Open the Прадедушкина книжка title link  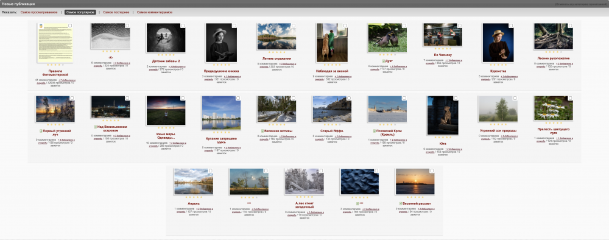[222, 71]
